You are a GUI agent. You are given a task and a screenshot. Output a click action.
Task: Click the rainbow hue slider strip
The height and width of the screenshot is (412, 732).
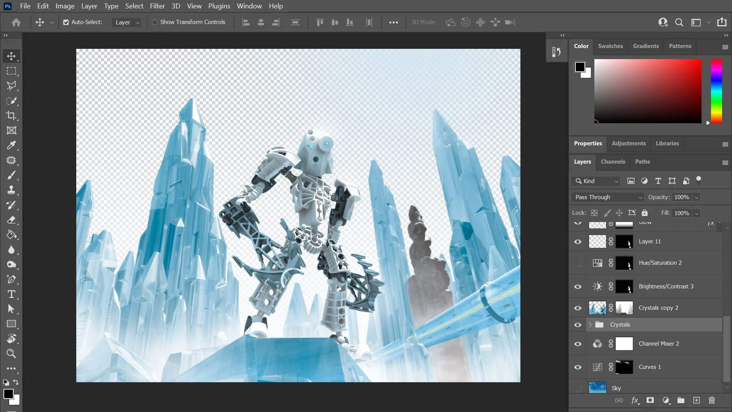click(x=716, y=91)
